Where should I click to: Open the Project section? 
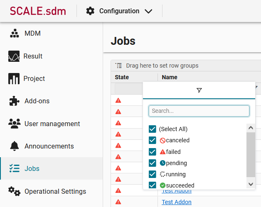(x=34, y=78)
